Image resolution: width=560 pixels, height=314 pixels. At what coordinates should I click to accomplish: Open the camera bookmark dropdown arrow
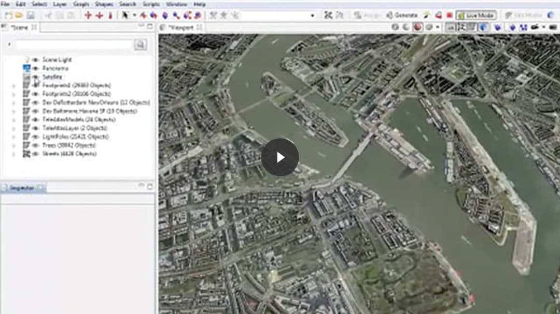[543, 27]
